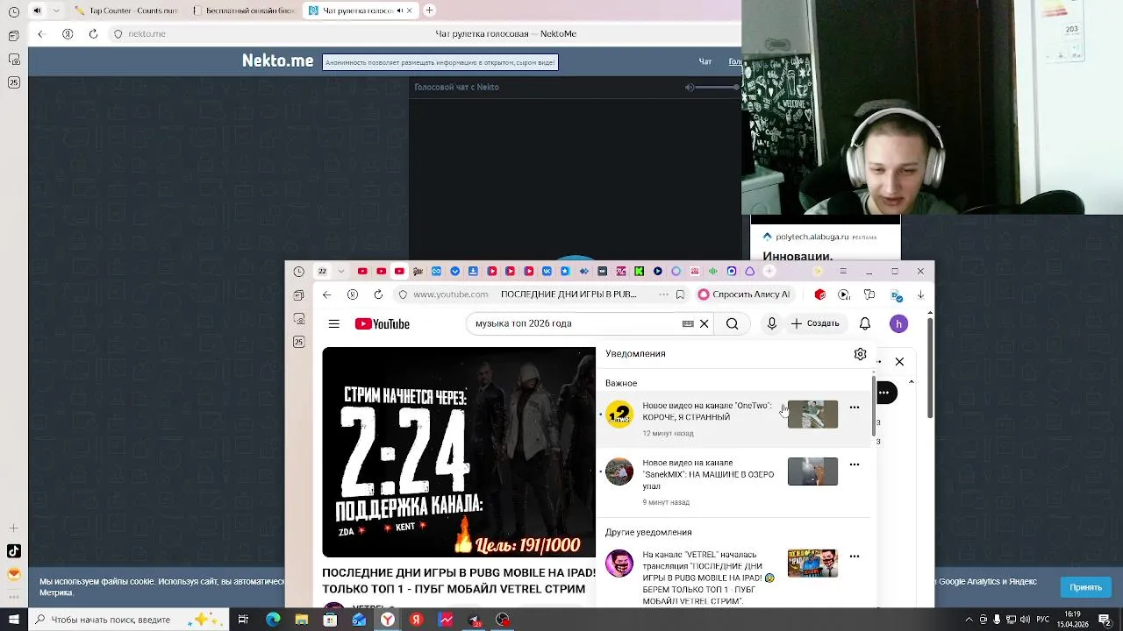Go back in the YouTube browser window
The width and height of the screenshot is (1123, 631).
click(x=326, y=294)
